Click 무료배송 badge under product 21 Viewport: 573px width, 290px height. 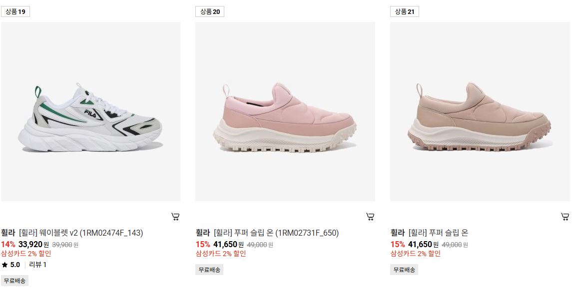pos(404,270)
